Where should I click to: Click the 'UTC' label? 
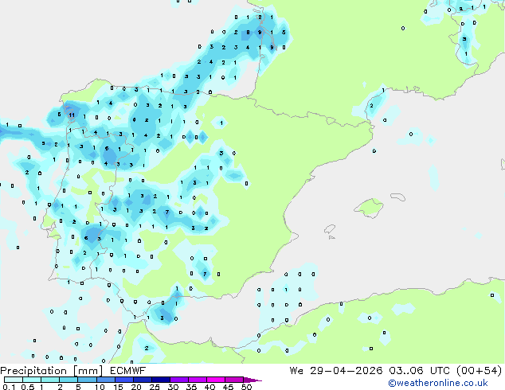click(x=440, y=371)
